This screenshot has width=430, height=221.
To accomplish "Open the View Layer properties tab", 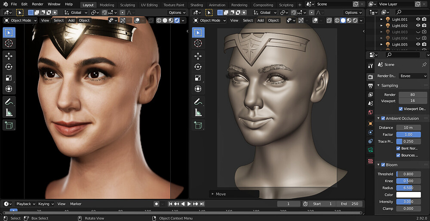I will (371, 95).
